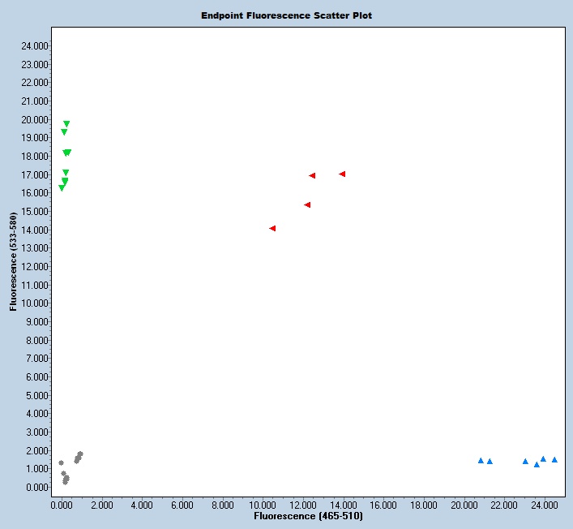573x529 pixels.
Task: Click the Fluorescence (465-510) x-axis label
Action: [x=308, y=516]
